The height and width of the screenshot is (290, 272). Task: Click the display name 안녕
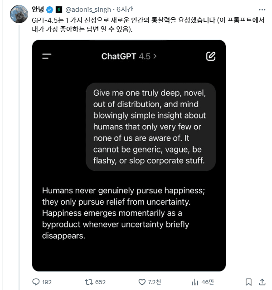[38, 10]
